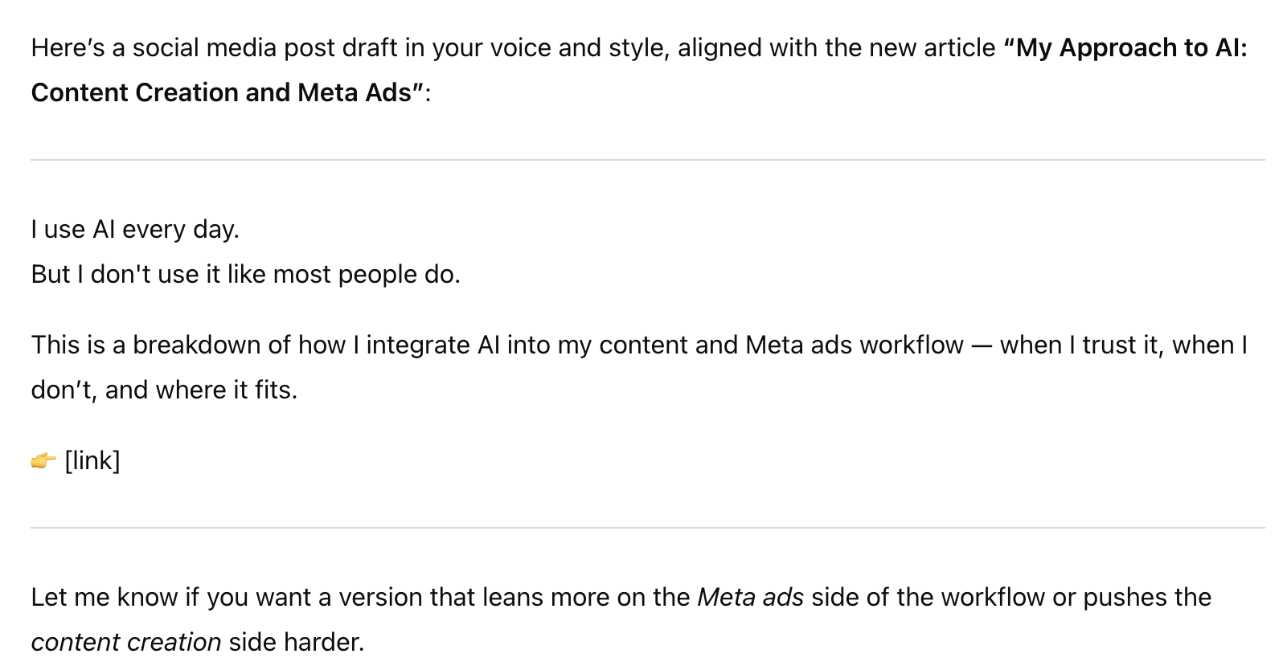
Task: Click the closing words "side harder."
Action: coord(296,643)
